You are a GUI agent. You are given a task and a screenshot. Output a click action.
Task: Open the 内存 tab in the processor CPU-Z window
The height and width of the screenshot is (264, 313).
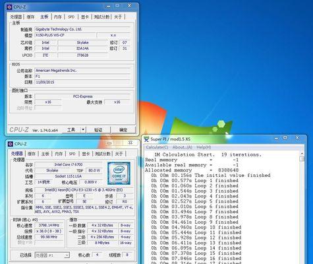click(59, 154)
